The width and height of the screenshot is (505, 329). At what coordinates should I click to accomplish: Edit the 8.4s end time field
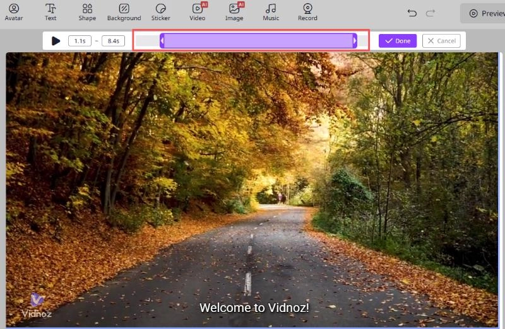[114, 41]
